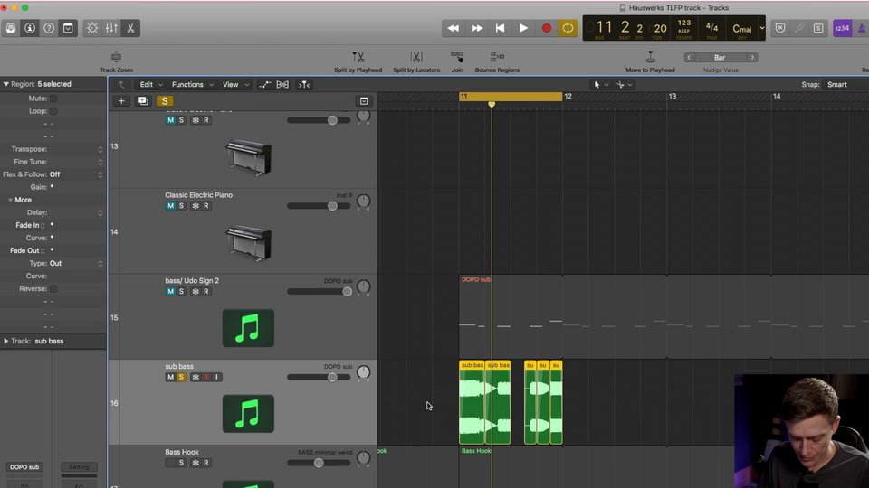Viewport: 869px width, 488px height.
Task: Open the Edit menu in tracks area
Action: point(151,85)
